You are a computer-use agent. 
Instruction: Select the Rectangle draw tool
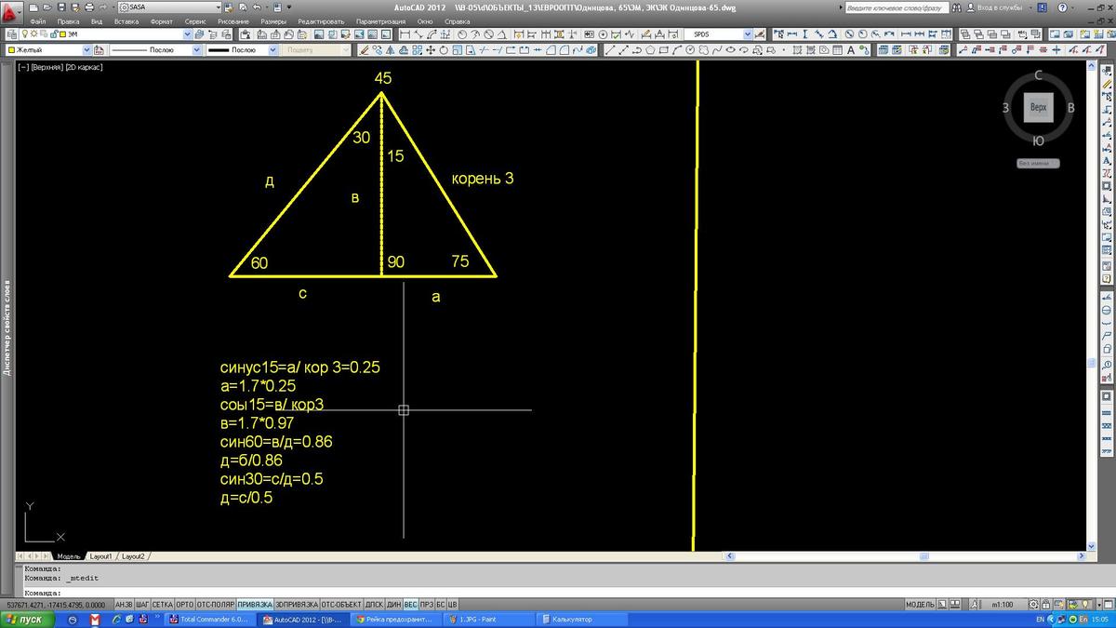663,49
